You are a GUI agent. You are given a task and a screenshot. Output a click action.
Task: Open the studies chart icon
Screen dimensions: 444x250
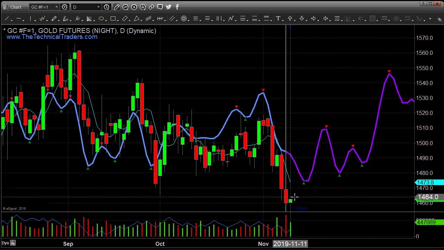click(x=125, y=7)
